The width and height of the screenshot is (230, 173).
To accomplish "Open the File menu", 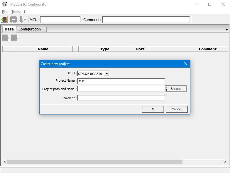I will [x=5, y=12].
